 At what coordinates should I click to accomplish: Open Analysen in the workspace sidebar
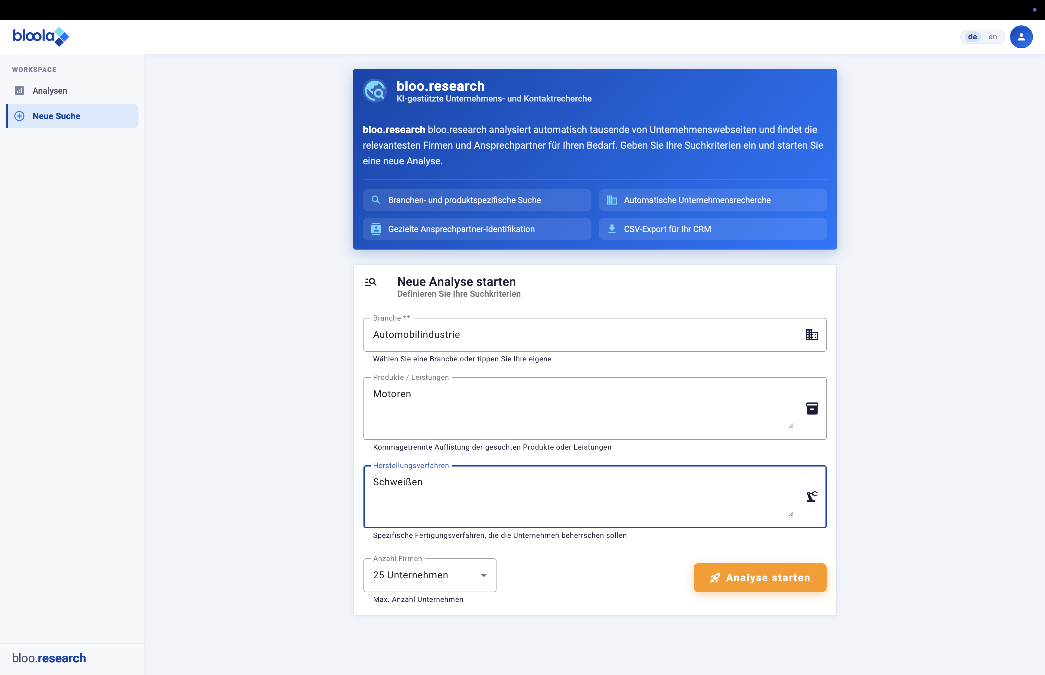coord(50,90)
